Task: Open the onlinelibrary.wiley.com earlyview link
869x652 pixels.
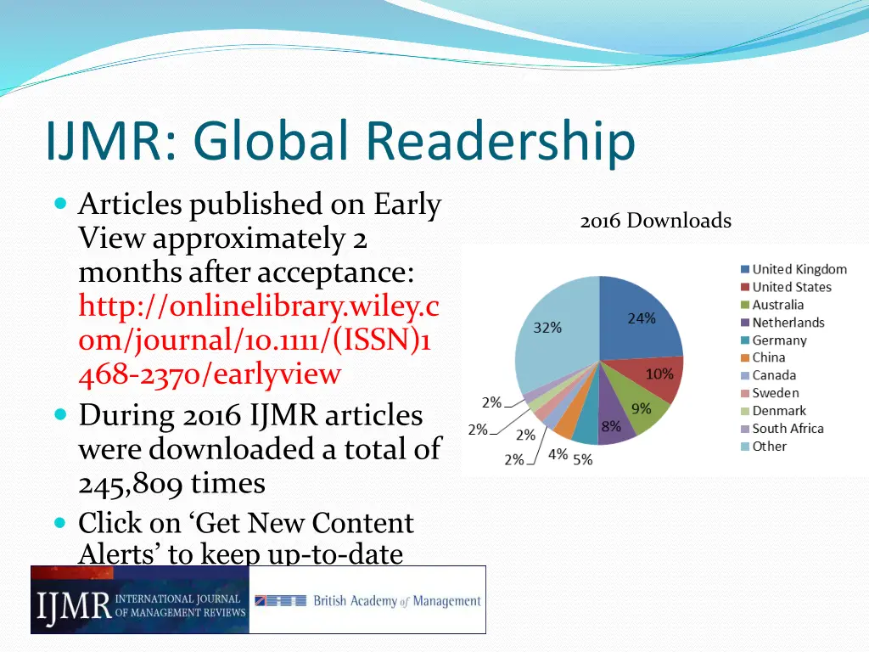Action: click(x=259, y=340)
